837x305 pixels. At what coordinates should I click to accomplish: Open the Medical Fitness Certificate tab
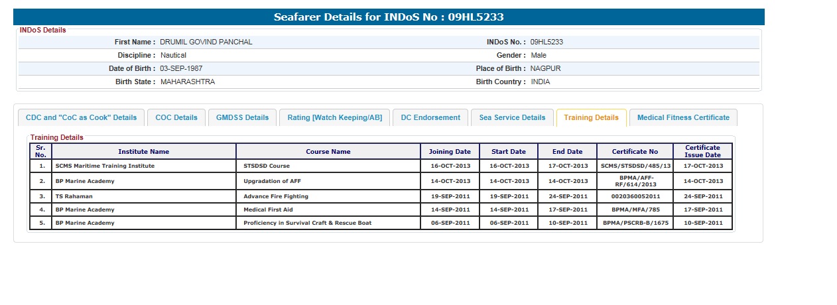[683, 117]
